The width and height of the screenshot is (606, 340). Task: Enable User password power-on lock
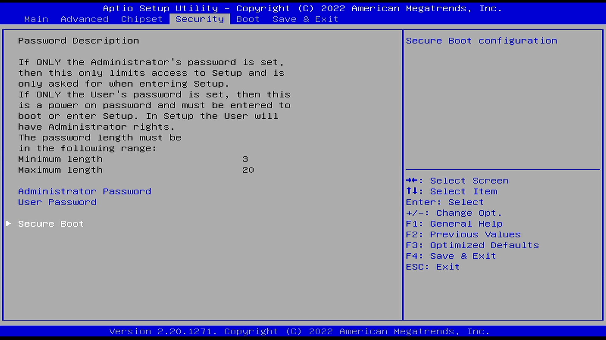[x=57, y=202]
